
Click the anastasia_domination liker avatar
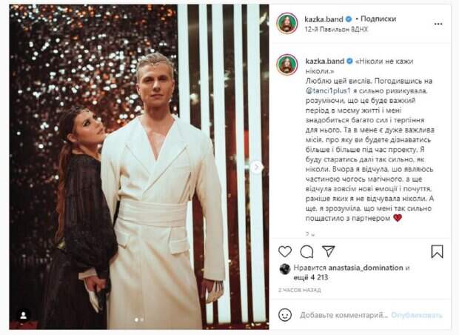point(284,269)
